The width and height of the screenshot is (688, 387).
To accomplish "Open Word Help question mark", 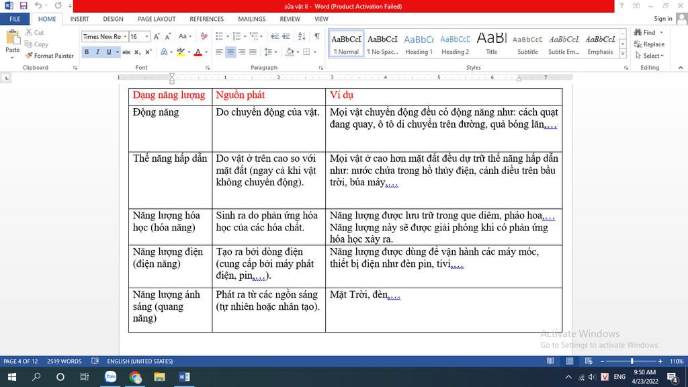I will click(x=621, y=5).
